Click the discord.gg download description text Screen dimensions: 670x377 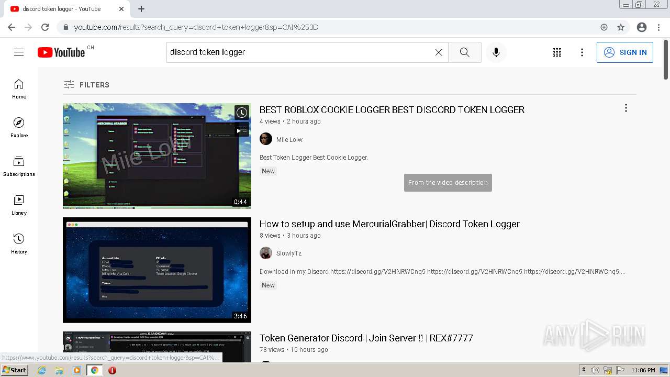pos(442,272)
